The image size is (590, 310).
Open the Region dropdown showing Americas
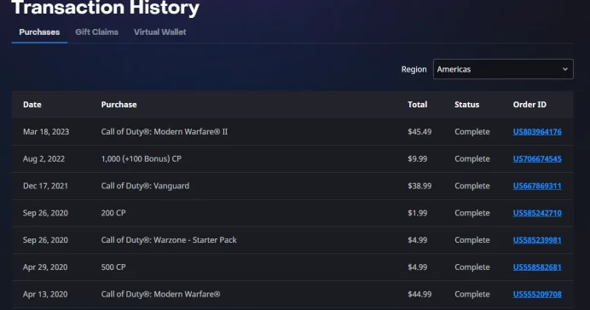pos(503,69)
